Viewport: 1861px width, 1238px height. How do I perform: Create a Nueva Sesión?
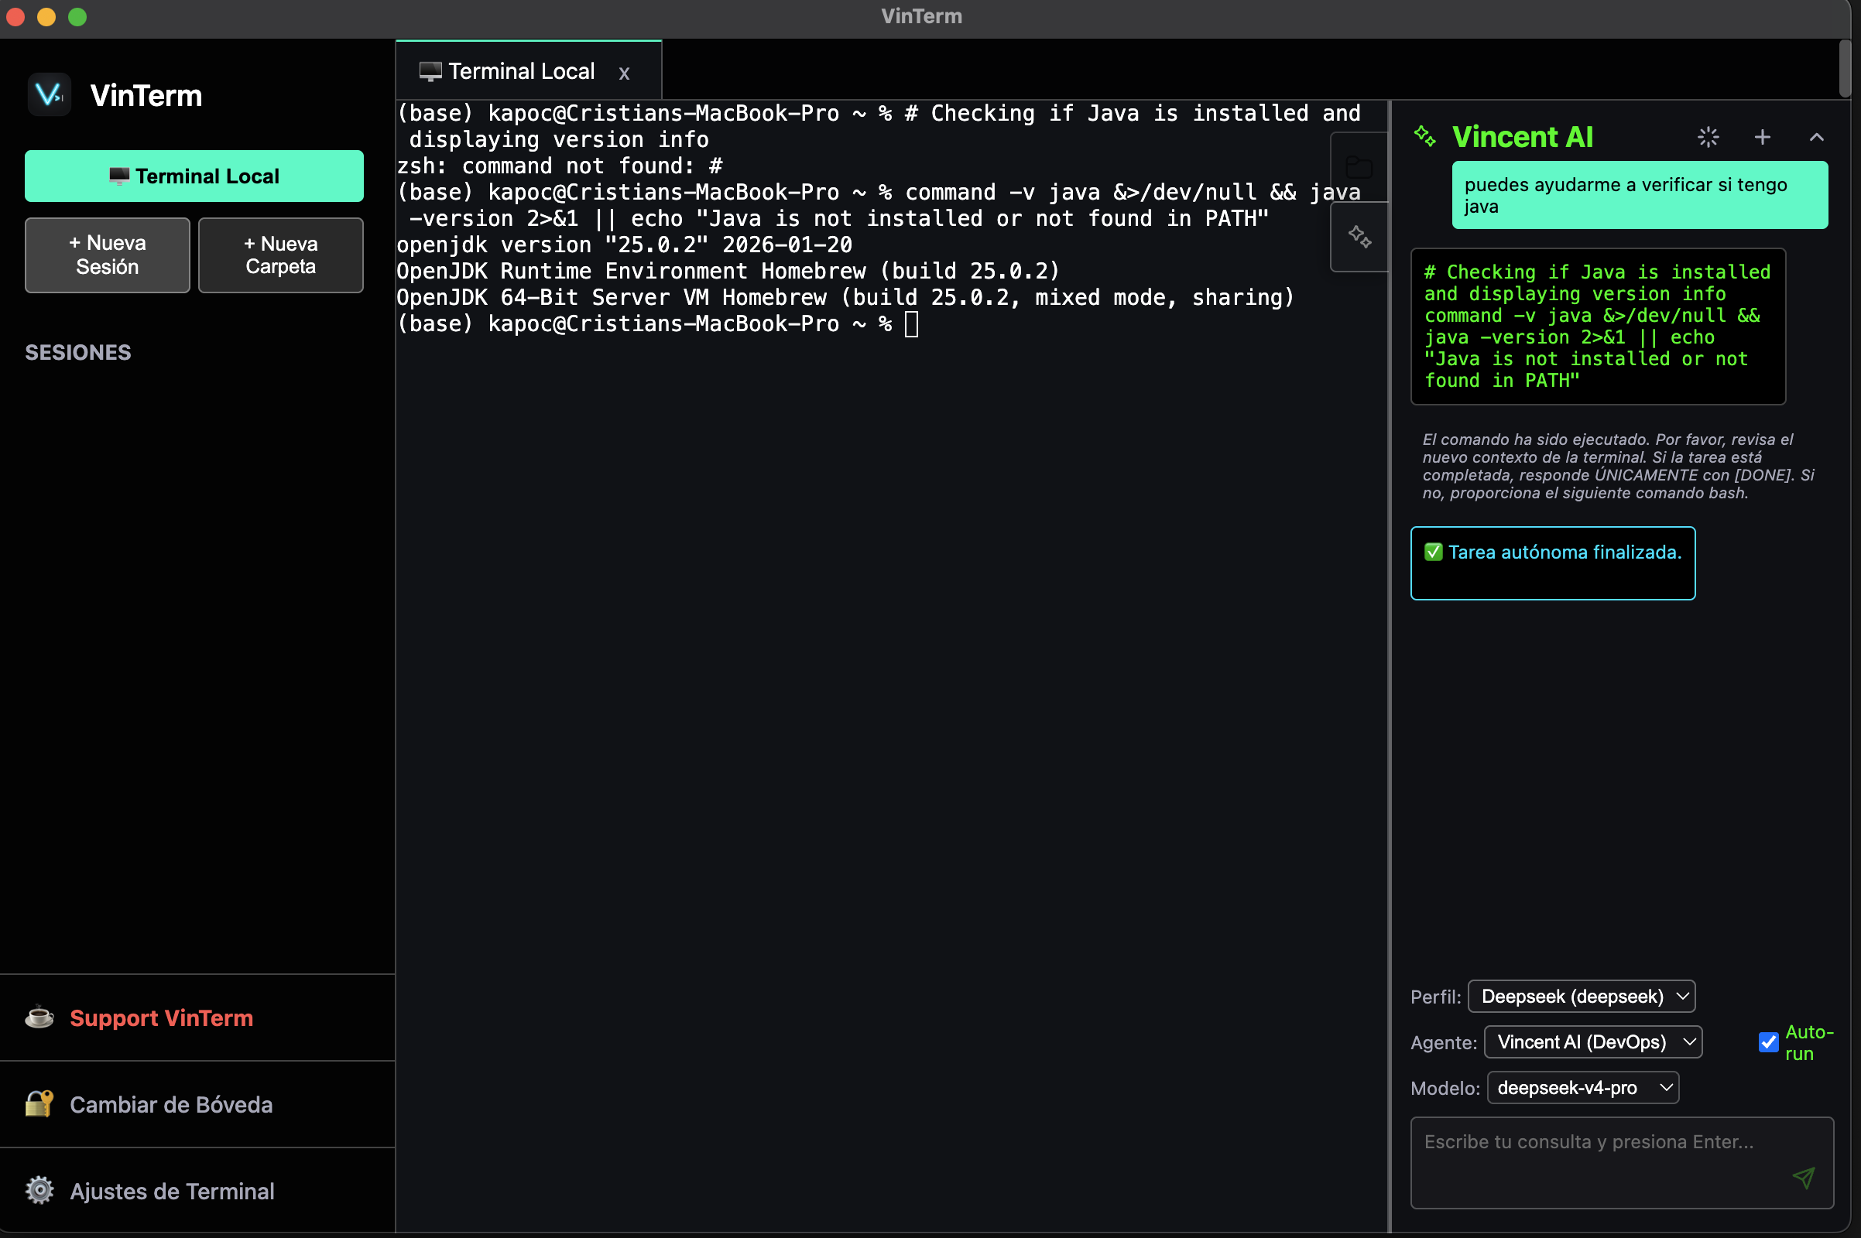[108, 255]
